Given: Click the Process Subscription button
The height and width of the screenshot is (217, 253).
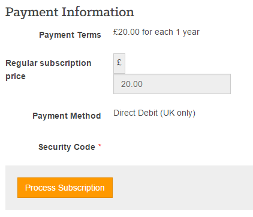Looking at the screenshot, I should (65, 188).
